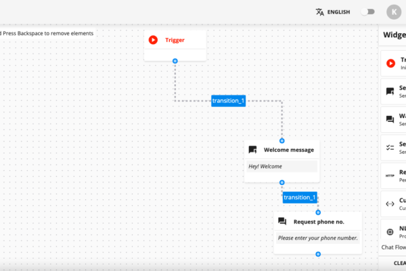The width and height of the screenshot is (406, 271).
Task: Click the Request phone no. bottom connector
Action: click(318, 254)
